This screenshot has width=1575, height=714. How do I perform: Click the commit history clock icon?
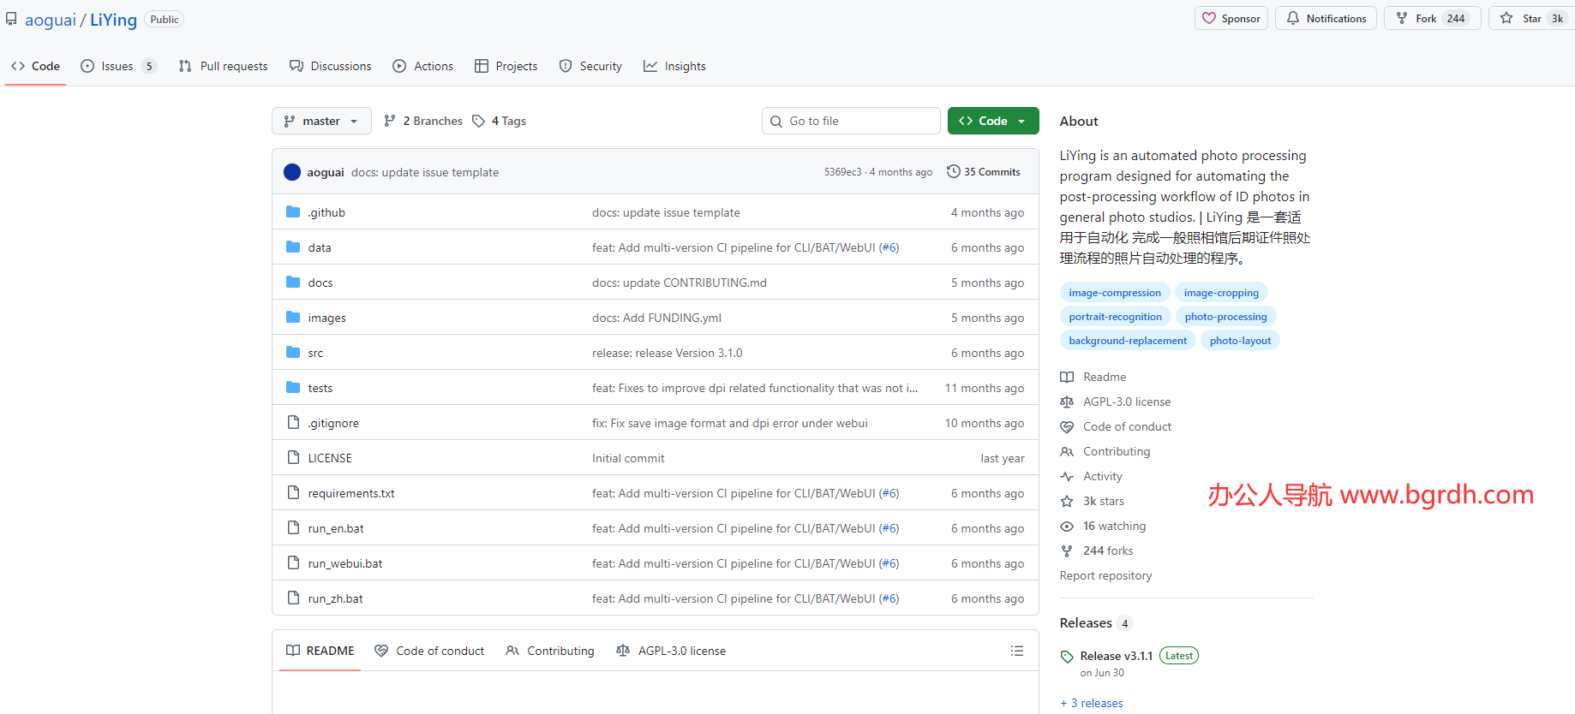[x=953, y=171]
